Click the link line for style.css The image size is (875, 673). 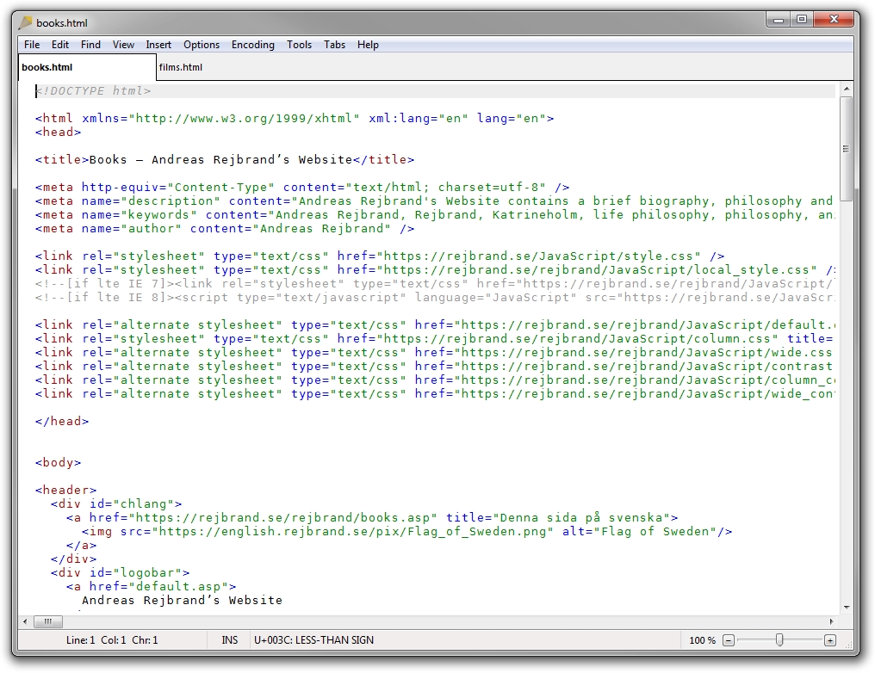(380, 256)
